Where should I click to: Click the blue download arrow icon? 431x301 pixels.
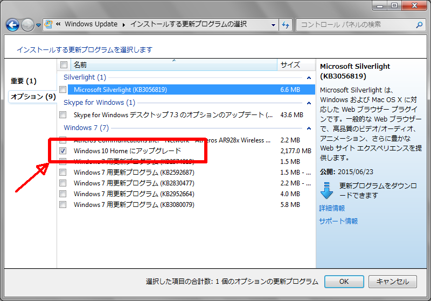[326, 190]
